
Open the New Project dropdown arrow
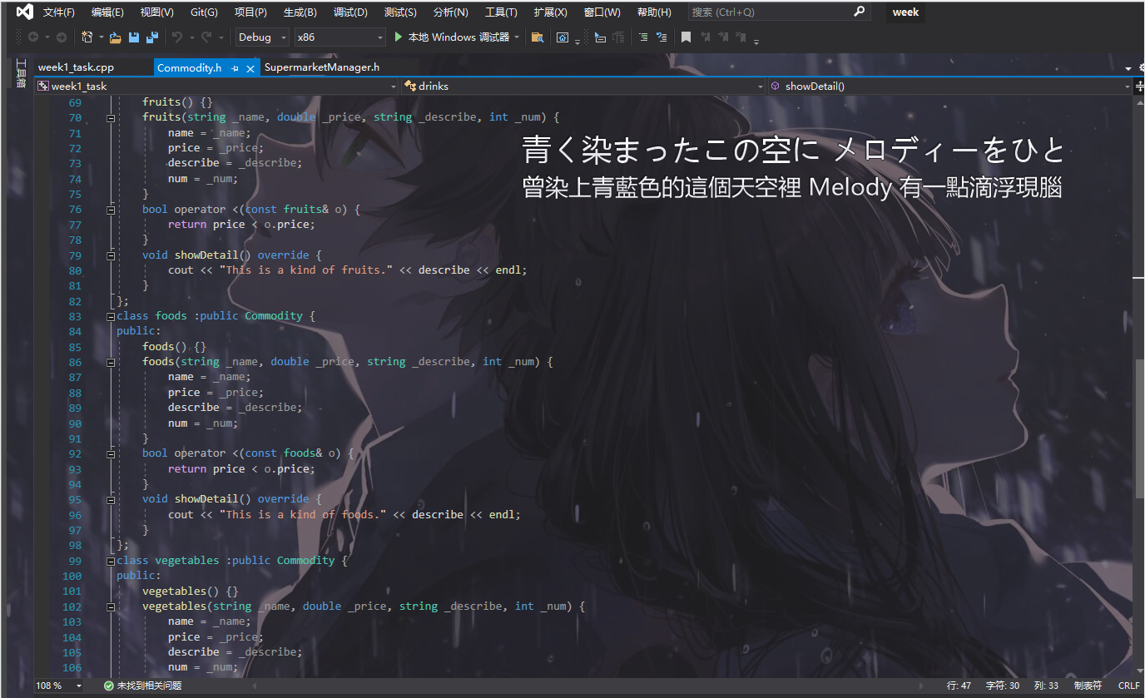click(x=101, y=37)
